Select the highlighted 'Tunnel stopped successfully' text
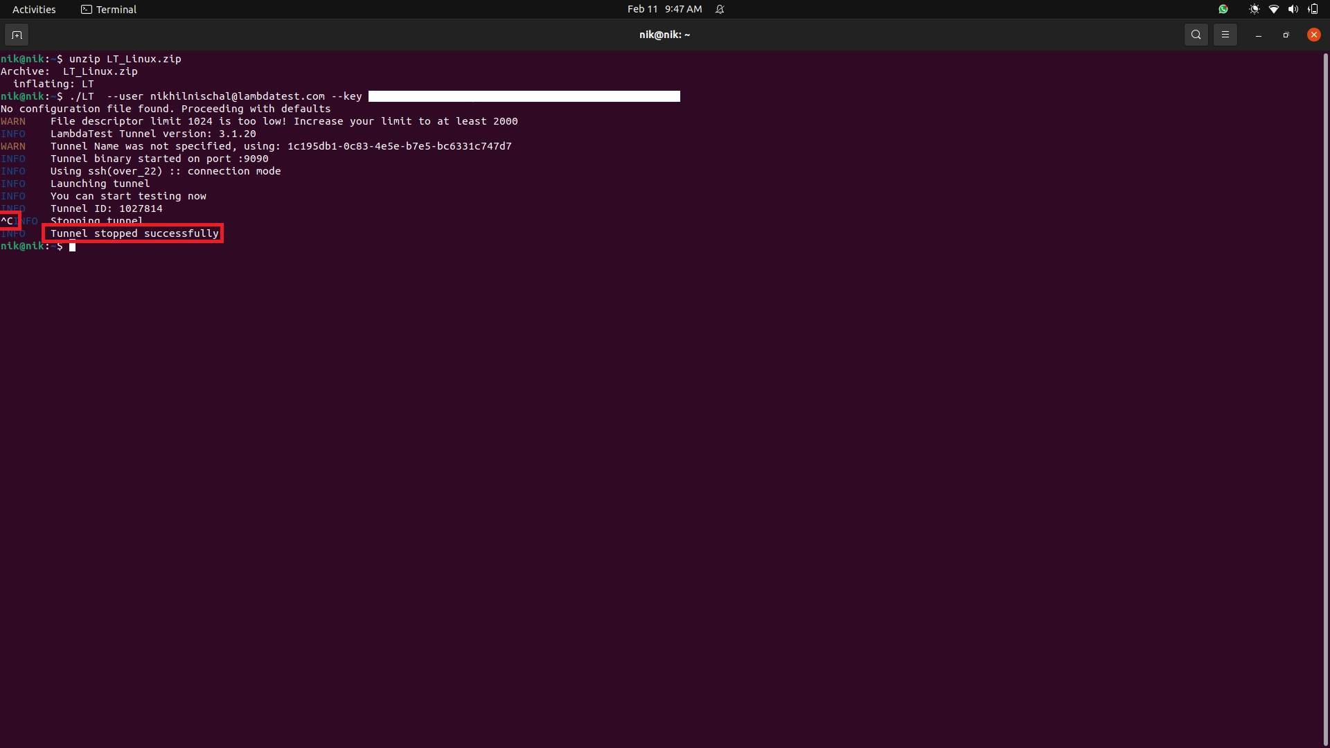The image size is (1330, 748). [x=133, y=233]
